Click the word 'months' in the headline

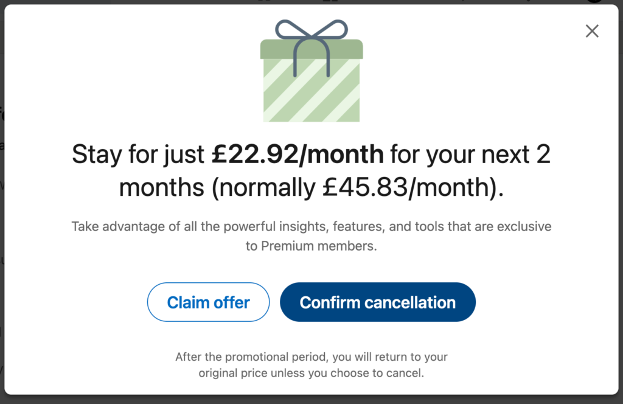point(162,187)
